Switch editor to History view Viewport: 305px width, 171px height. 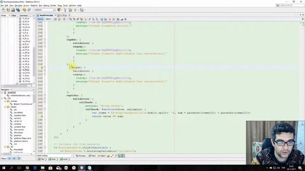(48, 19)
